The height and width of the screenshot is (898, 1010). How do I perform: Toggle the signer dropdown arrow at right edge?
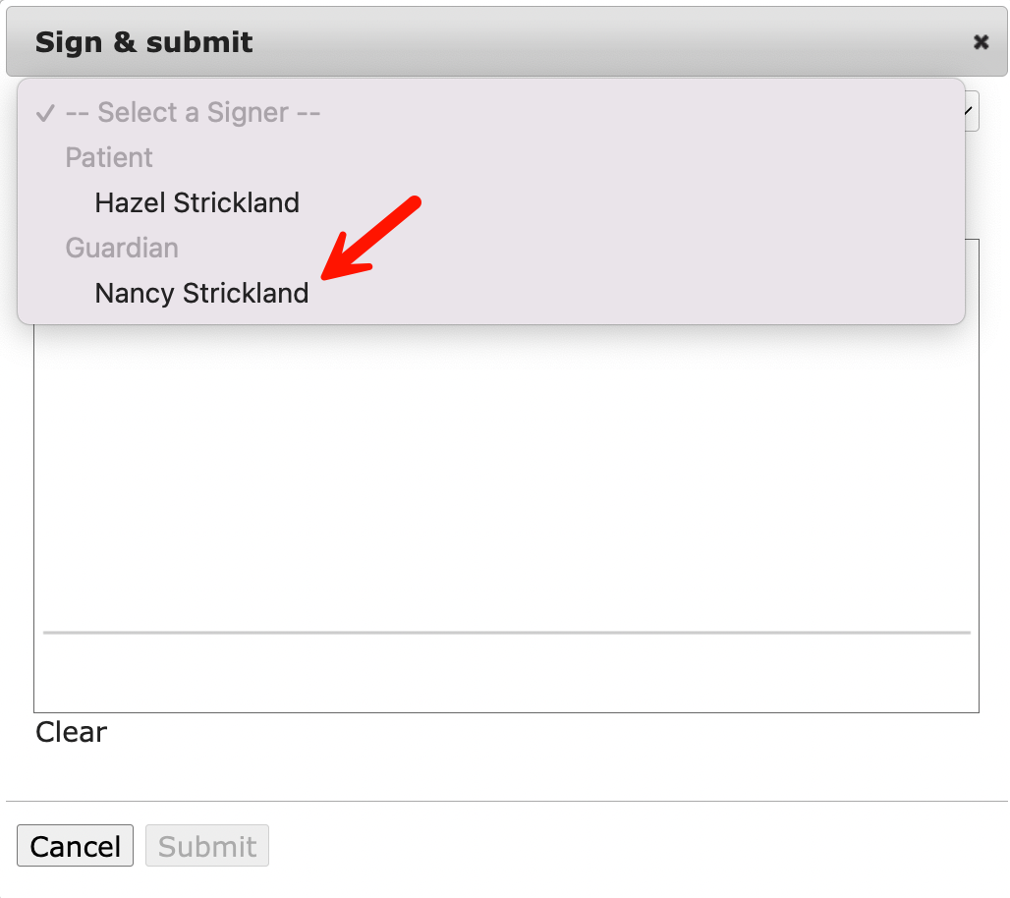click(x=971, y=112)
